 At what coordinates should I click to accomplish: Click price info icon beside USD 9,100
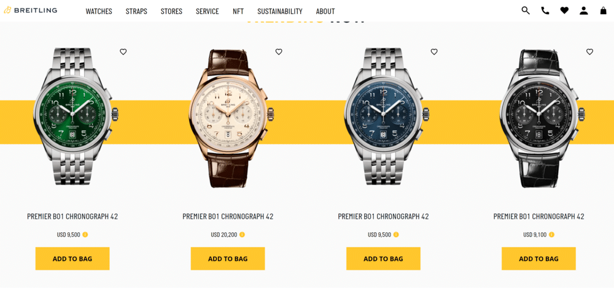551,235
